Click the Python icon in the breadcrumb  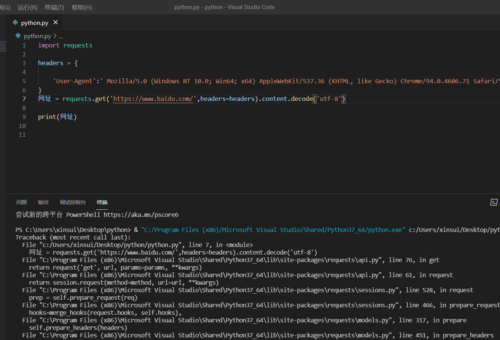point(18,36)
